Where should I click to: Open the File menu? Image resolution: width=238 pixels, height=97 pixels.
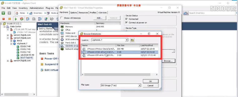(3, 8)
